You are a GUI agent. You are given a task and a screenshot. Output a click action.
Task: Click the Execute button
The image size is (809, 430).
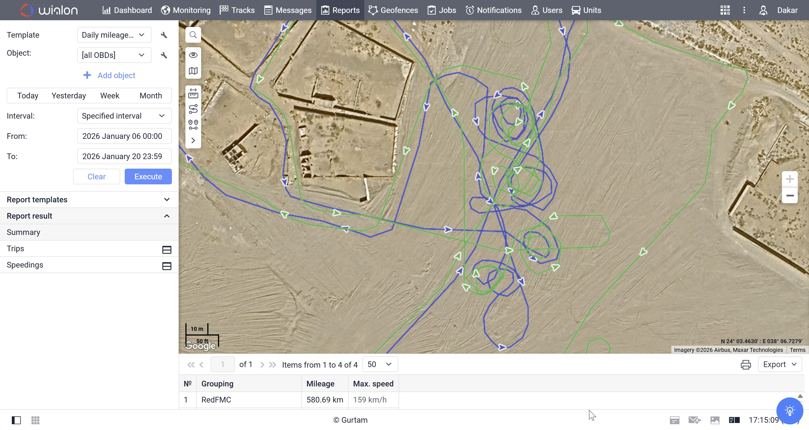click(148, 176)
